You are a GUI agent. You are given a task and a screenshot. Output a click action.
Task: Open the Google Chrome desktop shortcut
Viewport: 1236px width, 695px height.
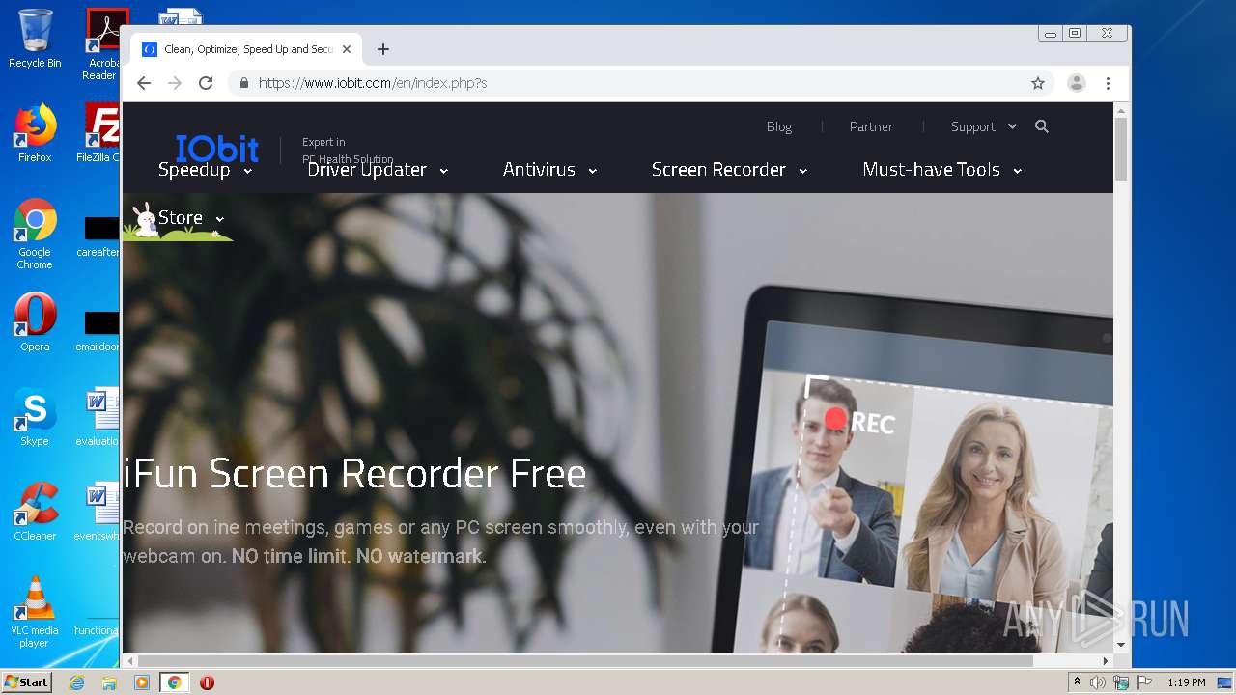[35, 234]
